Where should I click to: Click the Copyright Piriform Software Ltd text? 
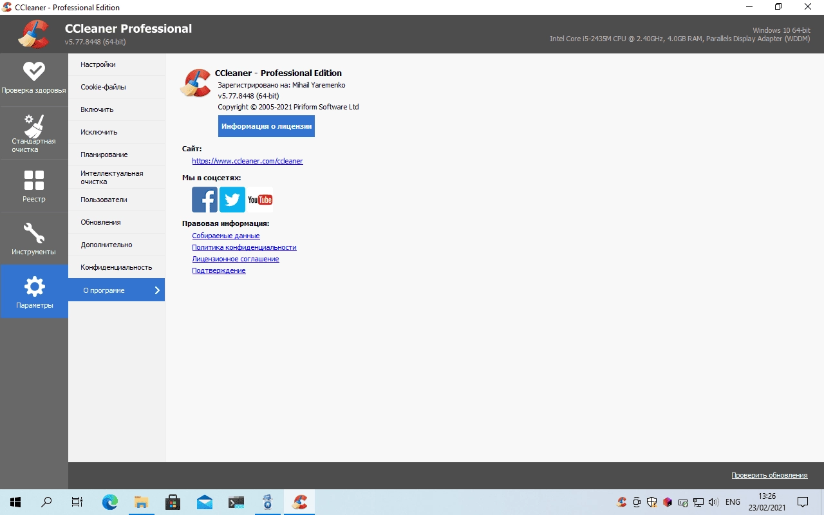288,107
